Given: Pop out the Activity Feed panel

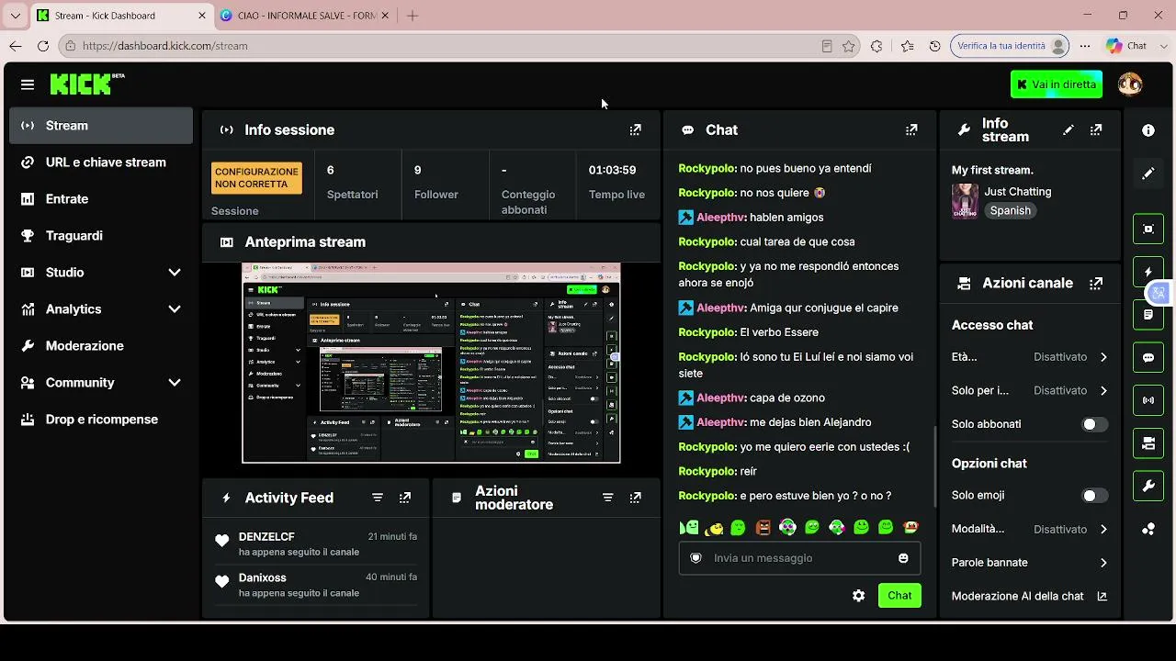Looking at the screenshot, I should (405, 498).
